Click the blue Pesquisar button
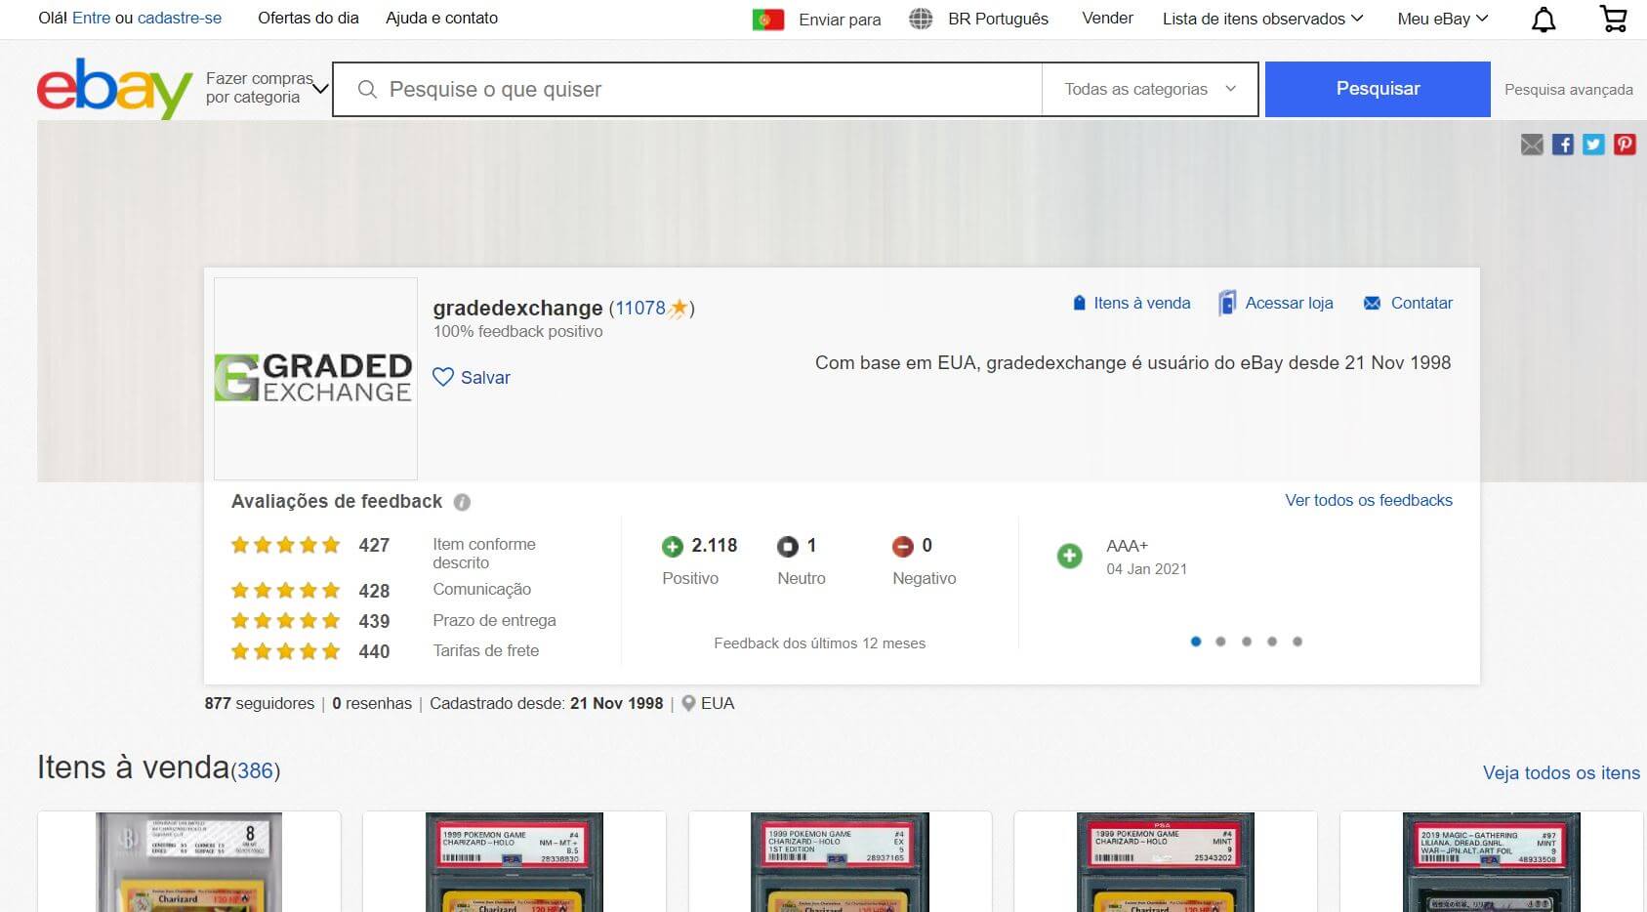 pyautogui.click(x=1378, y=89)
